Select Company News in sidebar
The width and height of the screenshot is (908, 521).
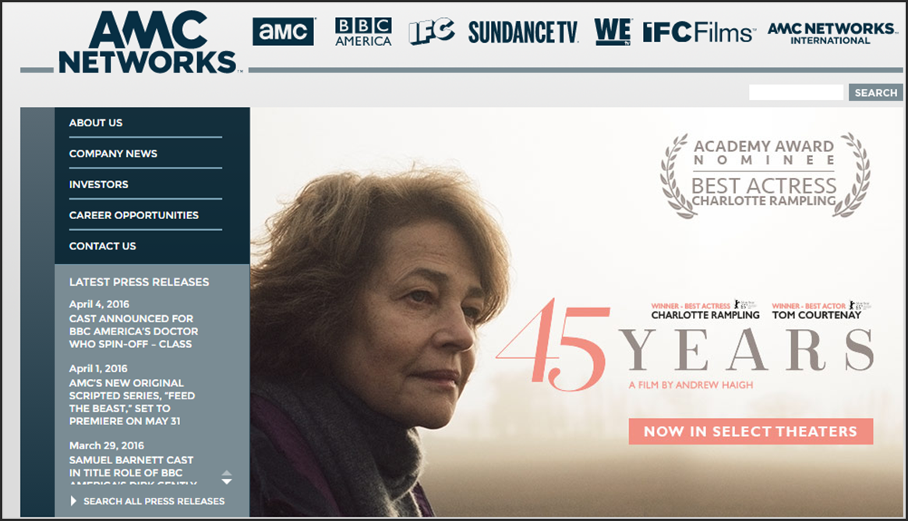pyautogui.click(x=114, y=154)
